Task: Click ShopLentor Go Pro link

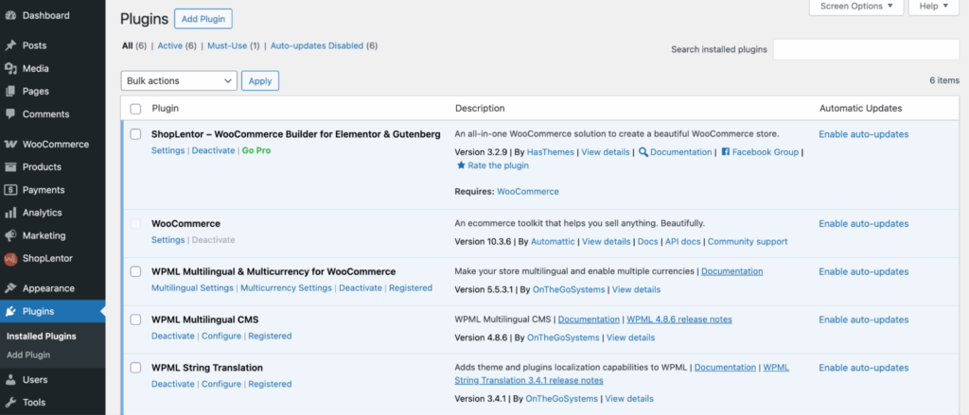Action: (x=256, y=150)
